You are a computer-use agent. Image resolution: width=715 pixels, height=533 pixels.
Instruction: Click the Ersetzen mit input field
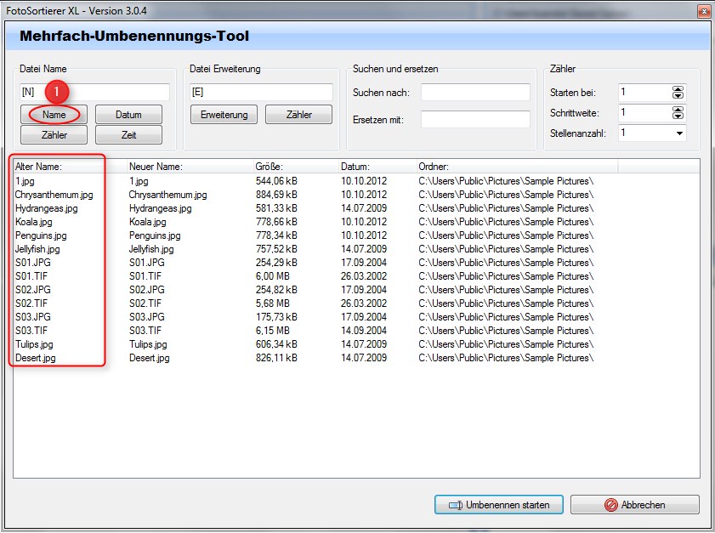click(475, 120)
